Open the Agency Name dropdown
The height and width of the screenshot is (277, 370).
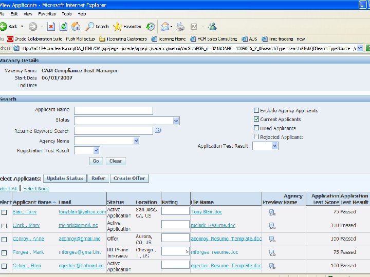pos(136,141)
